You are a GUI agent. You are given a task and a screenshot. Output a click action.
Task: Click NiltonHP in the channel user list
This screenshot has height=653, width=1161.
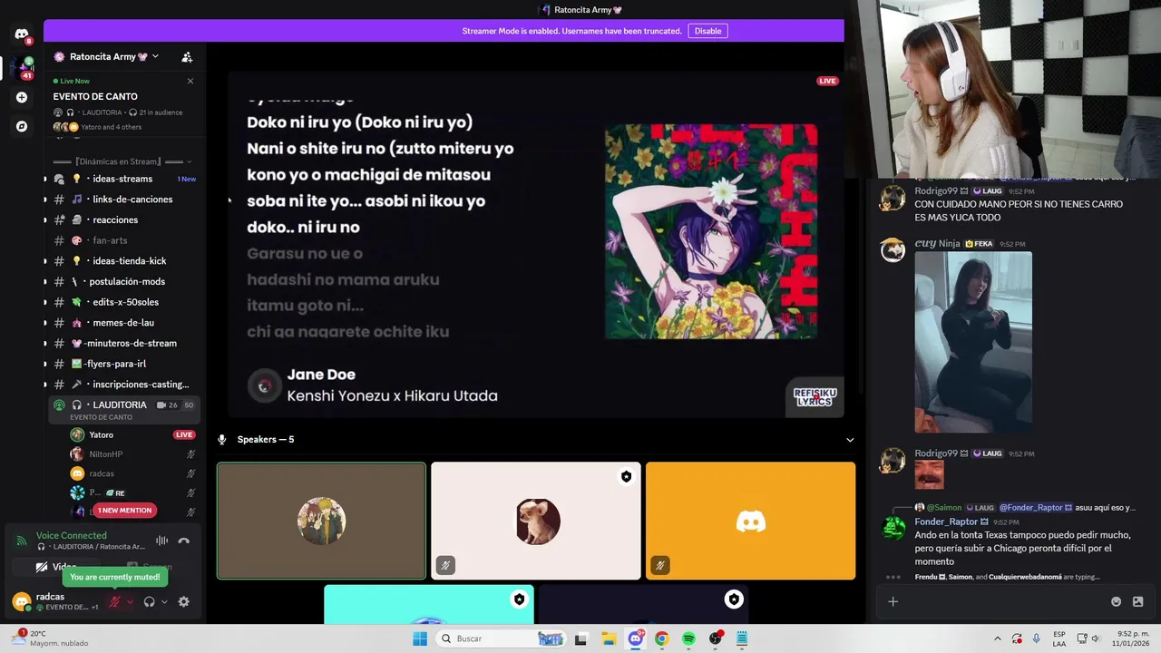132,454
